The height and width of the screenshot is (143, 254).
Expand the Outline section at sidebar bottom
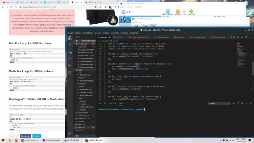point(84,136)
